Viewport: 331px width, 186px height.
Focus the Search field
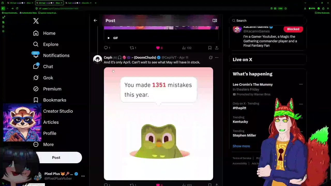(268, 20)
